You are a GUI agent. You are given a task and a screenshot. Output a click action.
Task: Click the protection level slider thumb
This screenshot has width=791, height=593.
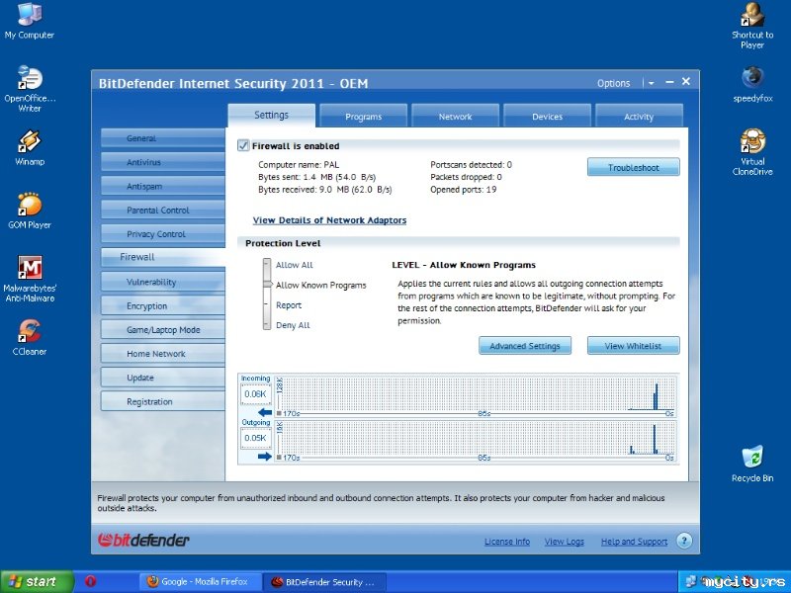pyautogui.click(x=267, y=285)
